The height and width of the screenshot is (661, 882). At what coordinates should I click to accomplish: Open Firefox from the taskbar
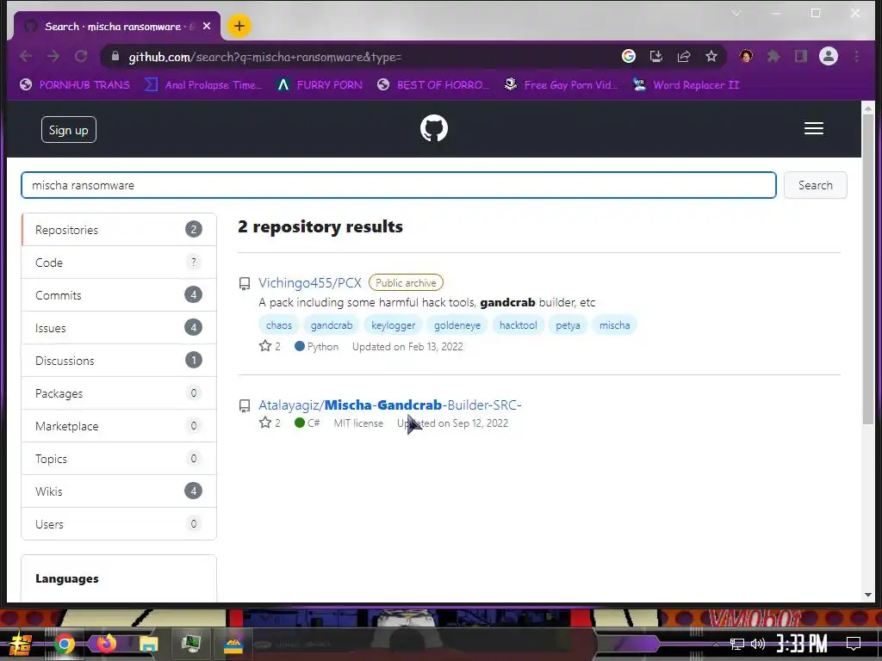pos(106,644)
